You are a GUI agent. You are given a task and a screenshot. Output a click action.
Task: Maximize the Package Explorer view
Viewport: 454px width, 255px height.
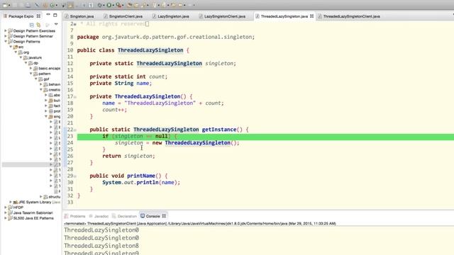(55, 15)
